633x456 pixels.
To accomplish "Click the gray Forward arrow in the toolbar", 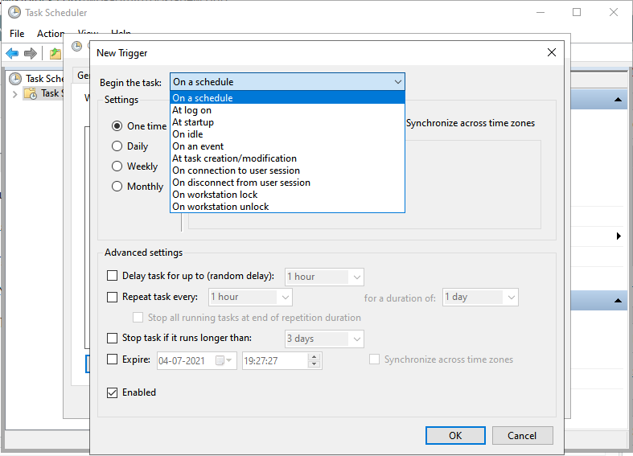I will click(31, 53).
